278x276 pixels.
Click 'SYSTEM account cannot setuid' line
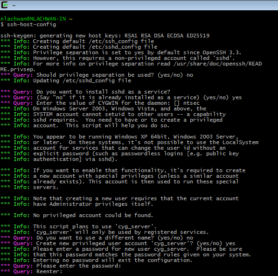click(x=113, y=114)
